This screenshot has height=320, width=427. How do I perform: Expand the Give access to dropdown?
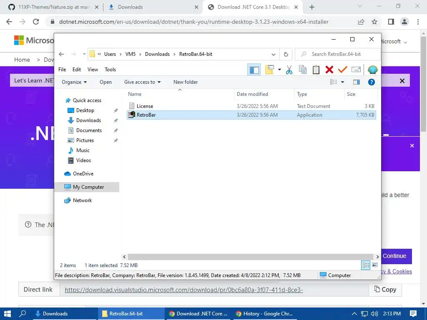[143, 82]
